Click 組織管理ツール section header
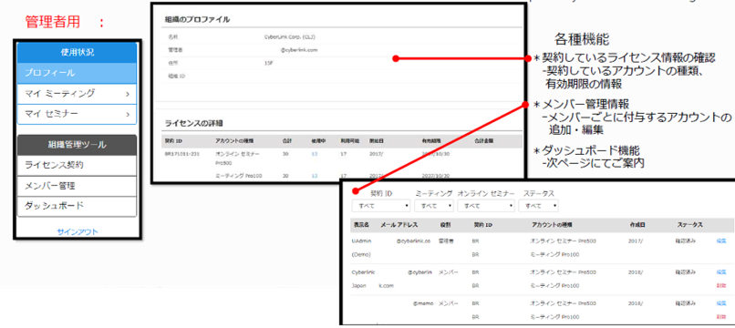The width and height of the screenshot is (735, 328). coord(77,145)
